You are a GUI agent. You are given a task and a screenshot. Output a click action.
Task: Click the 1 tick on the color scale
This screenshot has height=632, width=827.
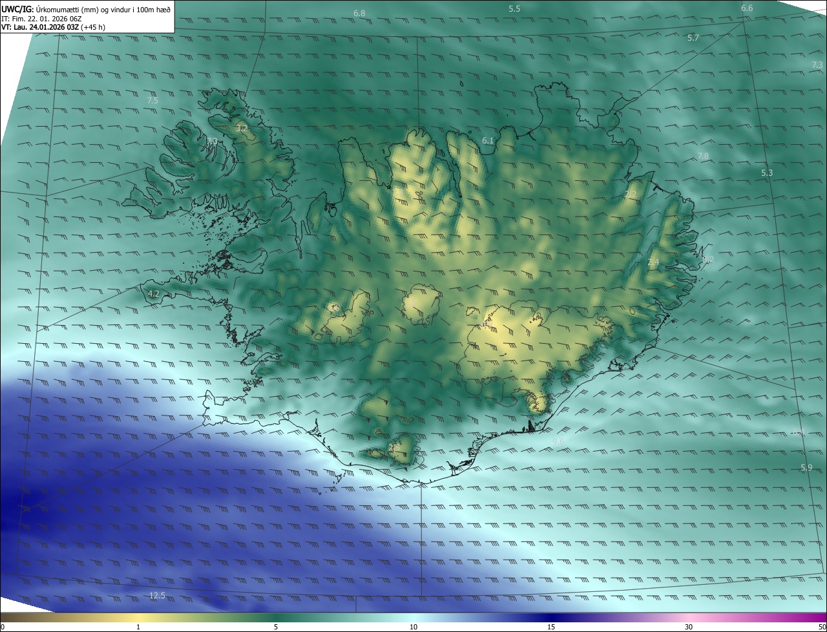click(x=138, y=627)
